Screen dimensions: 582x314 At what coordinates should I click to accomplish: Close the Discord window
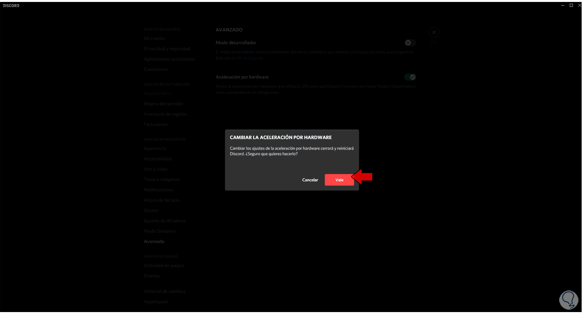pyautogui.click(x=579, y=5)
